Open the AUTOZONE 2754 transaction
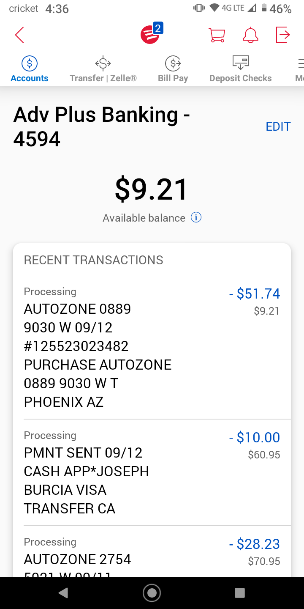Viewport: 304px width, 609px height. click(78, 559)
